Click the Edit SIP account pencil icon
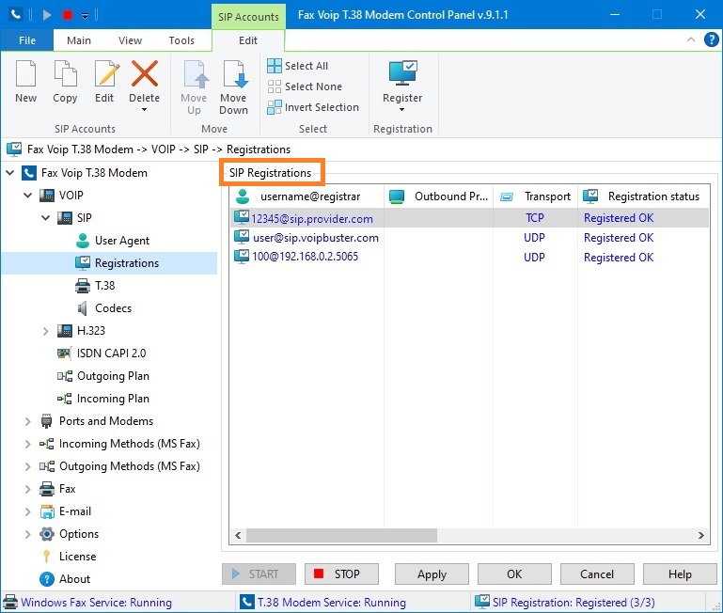Viewport: 723px width, 613px height. click(x=105, y=73)
